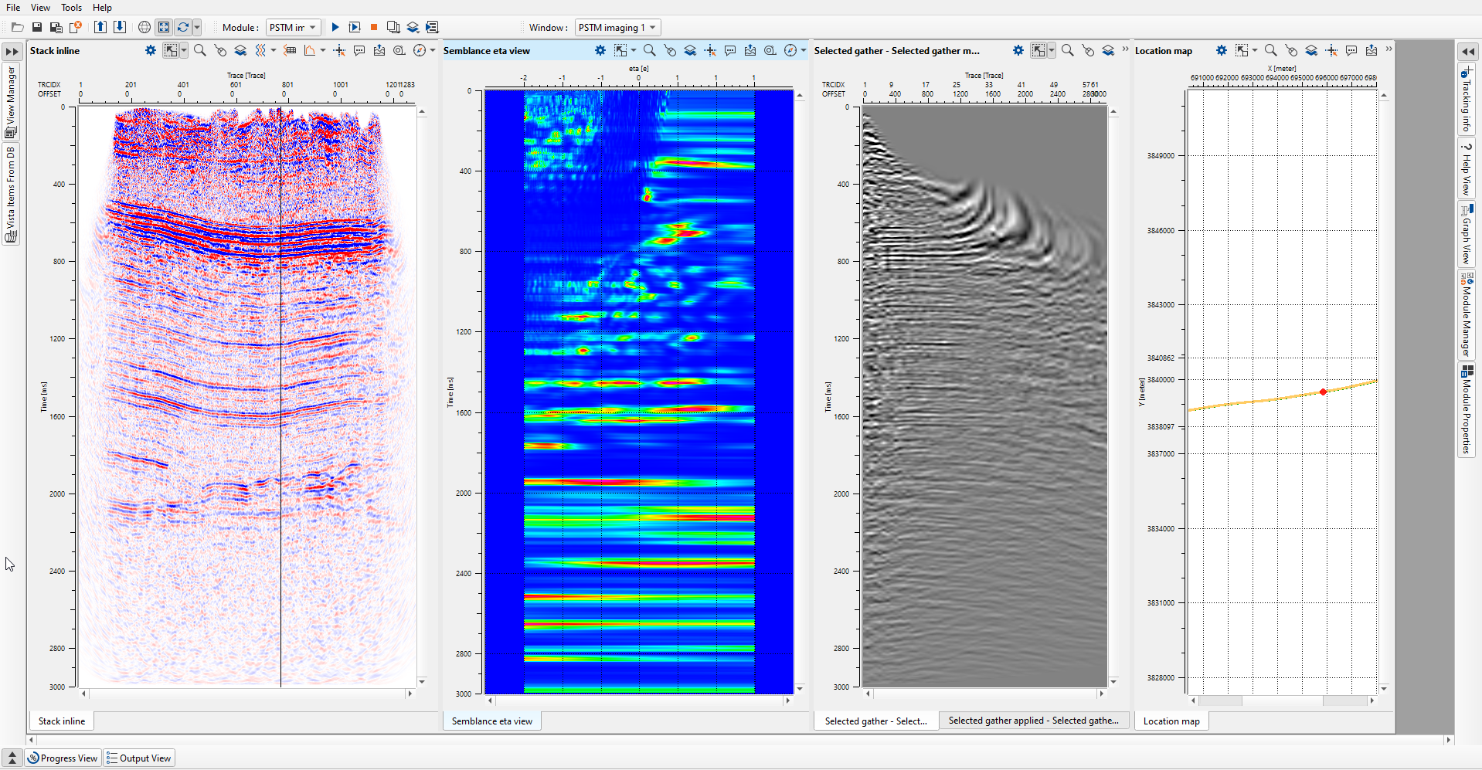Open the Module dropdown showing PSTM
Viewport: 1482px width, 770px height.
coord(293,27)
